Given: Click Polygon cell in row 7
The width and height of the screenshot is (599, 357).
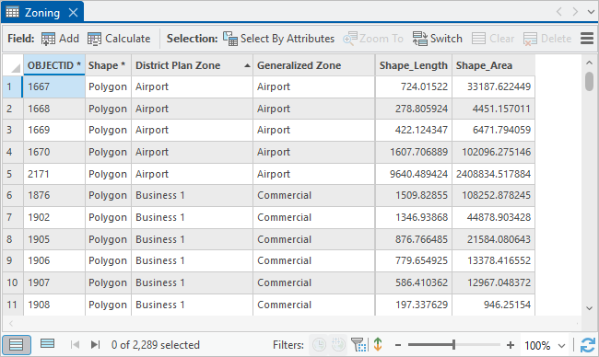Looking at the screenshot, I should tap(108, 217).
